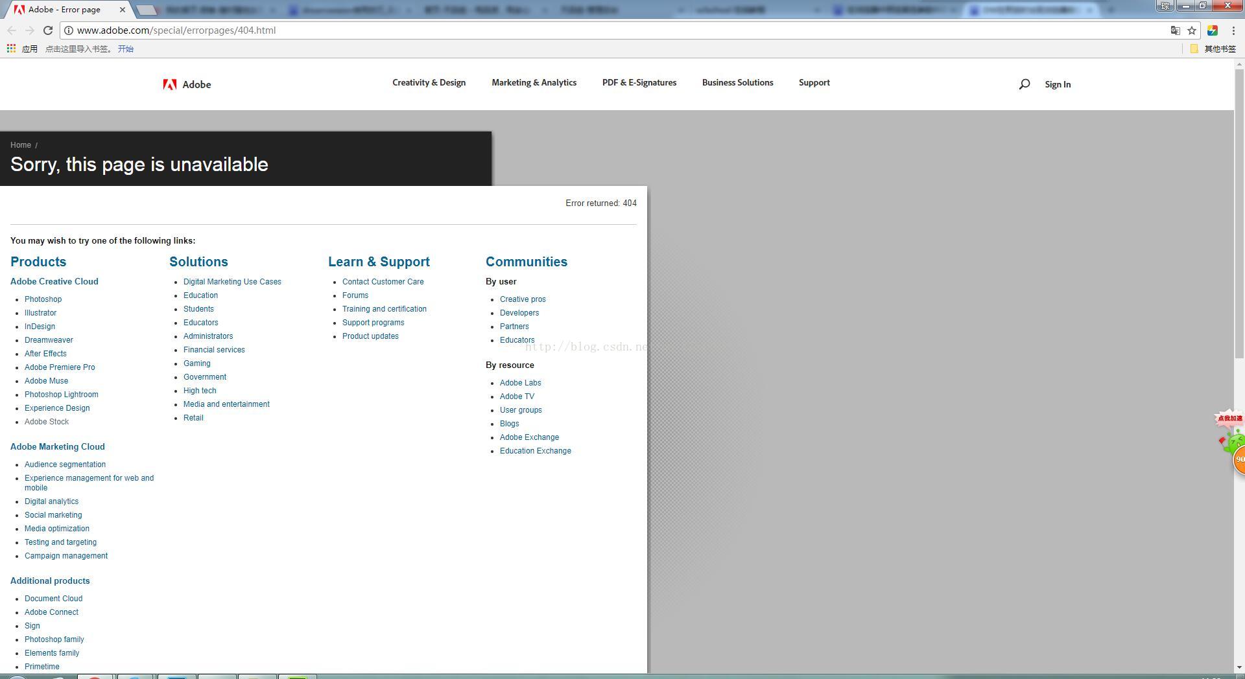Open Adobe Marketing Cloud heading link
Viewport: 1245px width, 679px height.
point(58,447)
